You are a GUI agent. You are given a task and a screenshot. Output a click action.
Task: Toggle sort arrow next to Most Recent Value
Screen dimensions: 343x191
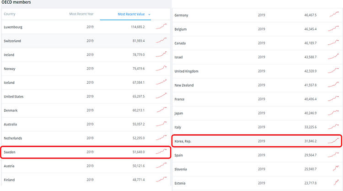150,15
